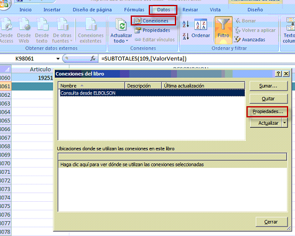This screenshot has height=236, width=295.
Task: Click Borrar filter option
Action: pyautogui.click(x=245, y=20)
